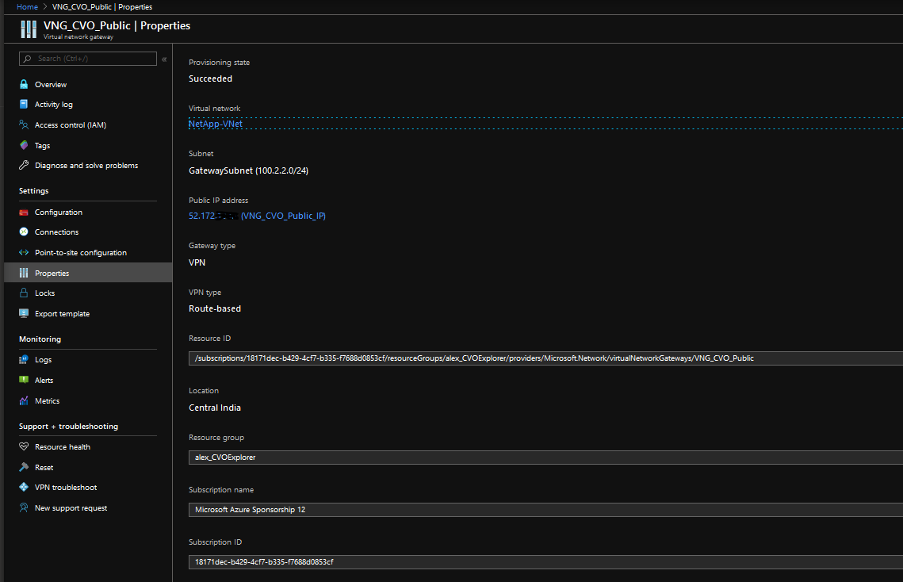Click the Resource ID field

(545, 358)
